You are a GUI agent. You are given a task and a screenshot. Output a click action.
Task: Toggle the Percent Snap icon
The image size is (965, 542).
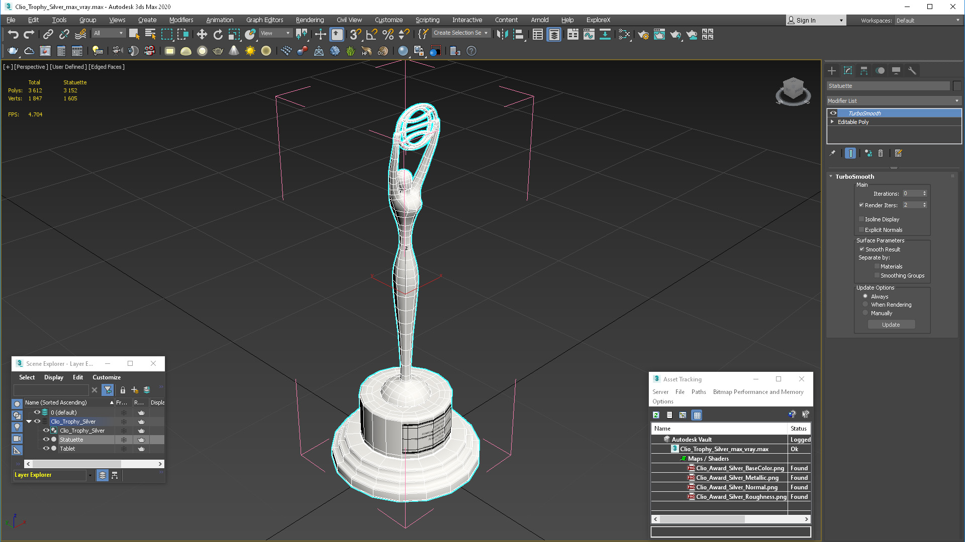[388, 34]
